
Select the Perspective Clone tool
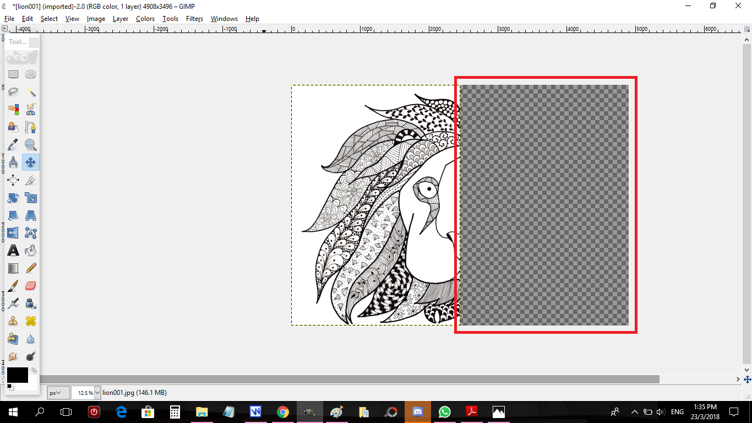13,339
